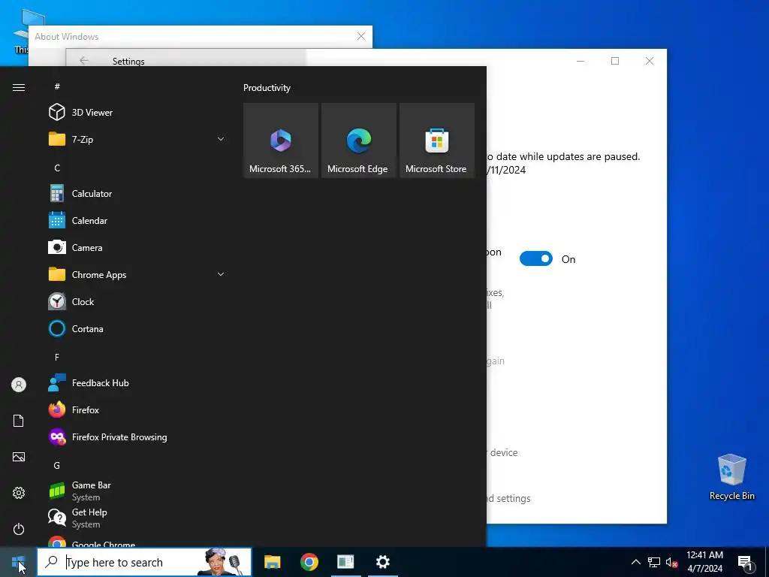Close the About Windows dialog

[x=361, y=36]
